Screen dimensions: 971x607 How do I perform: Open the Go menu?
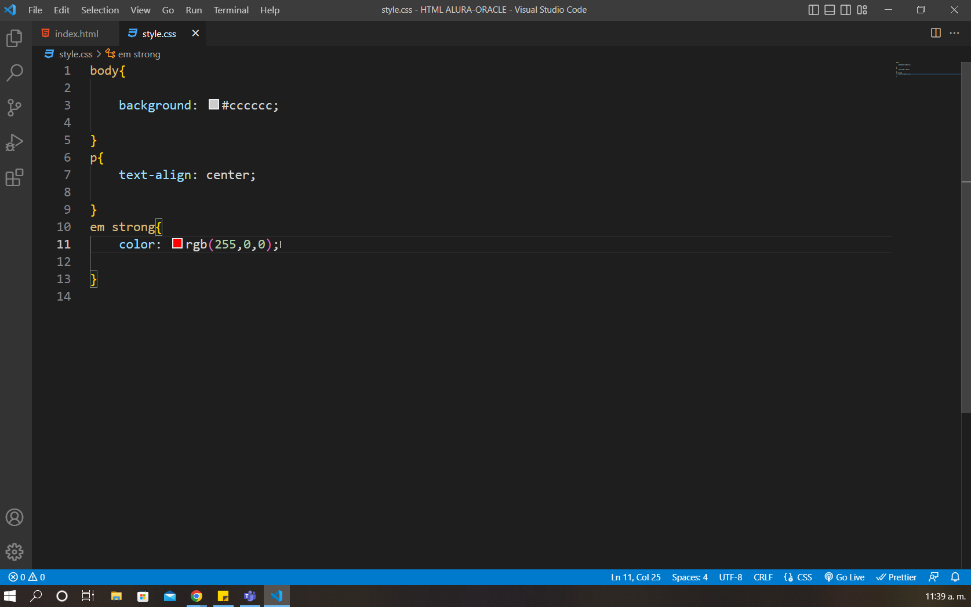coord(168,10)
